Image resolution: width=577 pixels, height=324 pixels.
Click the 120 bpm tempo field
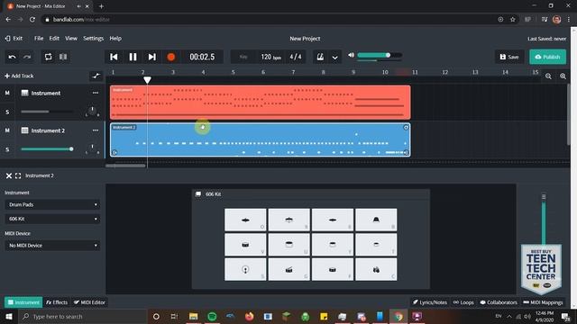(x=270, y=57)
